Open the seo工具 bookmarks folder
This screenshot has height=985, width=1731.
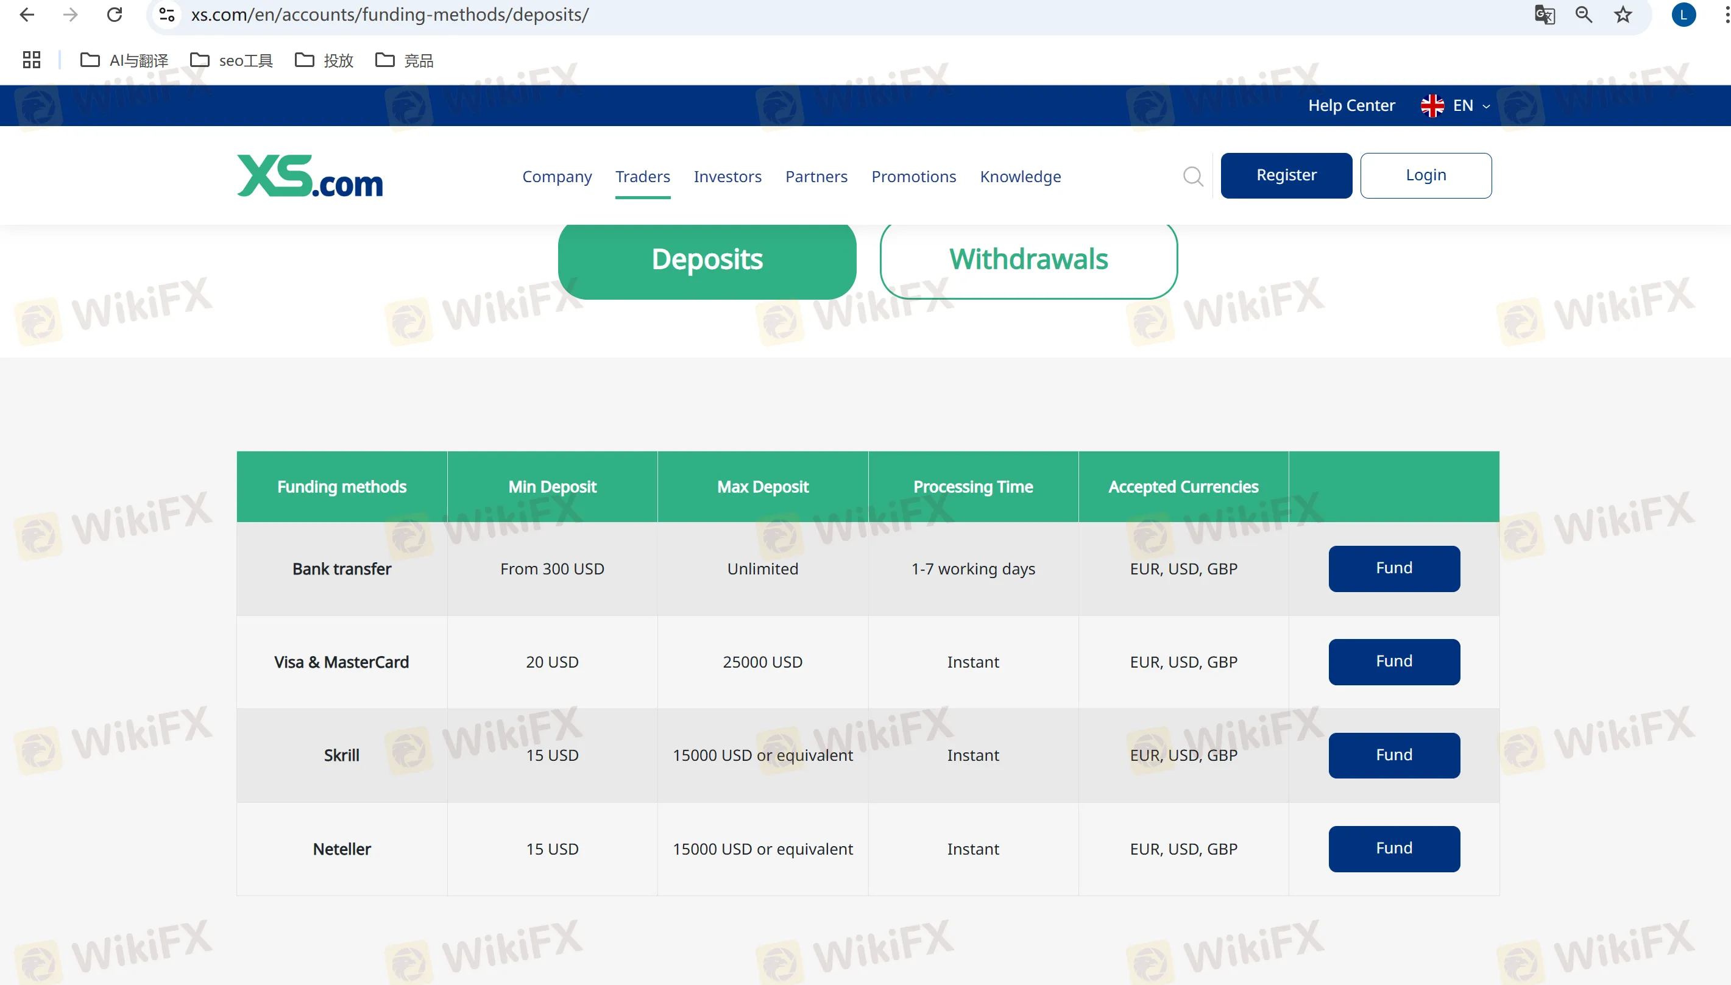coord(232,60)
